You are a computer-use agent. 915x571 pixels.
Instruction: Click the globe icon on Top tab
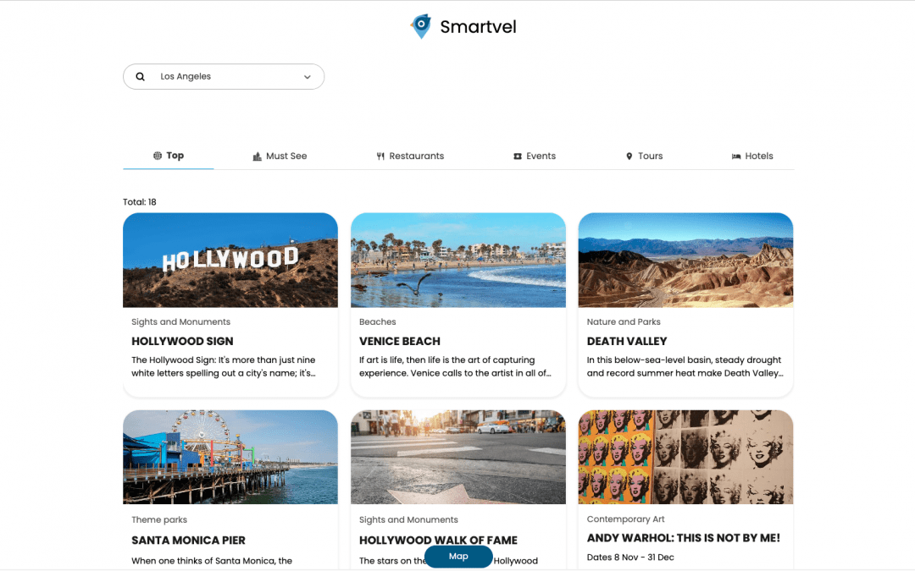tap(158, 156)
